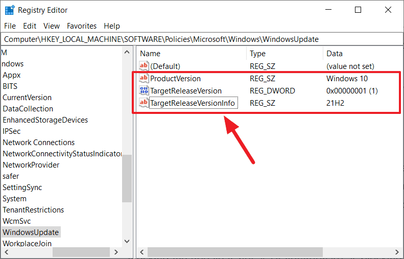Select the Network Connections key
The width and height of the screenshot is (404, 259).
click(39, 143)
